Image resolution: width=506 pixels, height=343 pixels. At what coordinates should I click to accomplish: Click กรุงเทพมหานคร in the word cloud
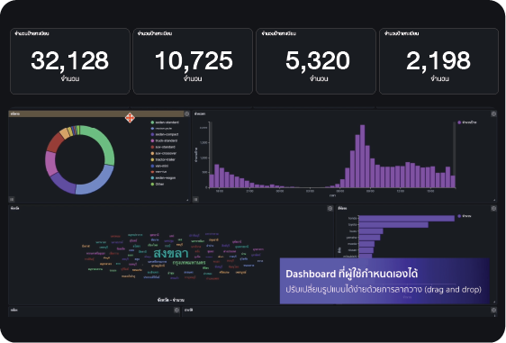coord(189,263)
